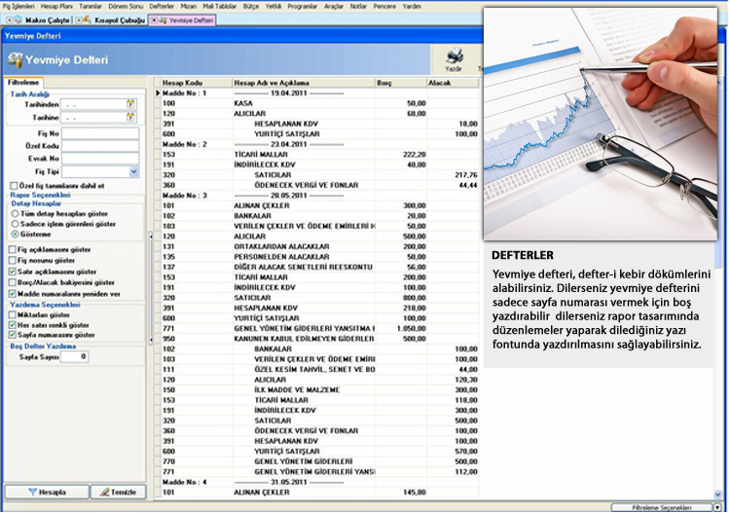
Task: Switch to the Yevmiye Defteri tab
Action: tap(184, 19)
